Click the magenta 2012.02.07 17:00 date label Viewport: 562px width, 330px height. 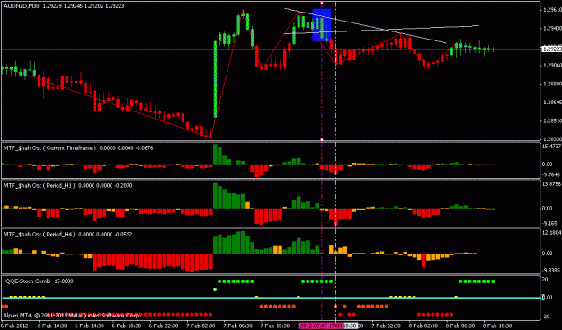[322, 326]
